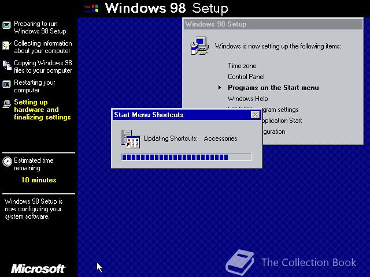The image size is (370, 277).
Task: Click the Copying Windows 98 files icon
Action: [7, 65]
